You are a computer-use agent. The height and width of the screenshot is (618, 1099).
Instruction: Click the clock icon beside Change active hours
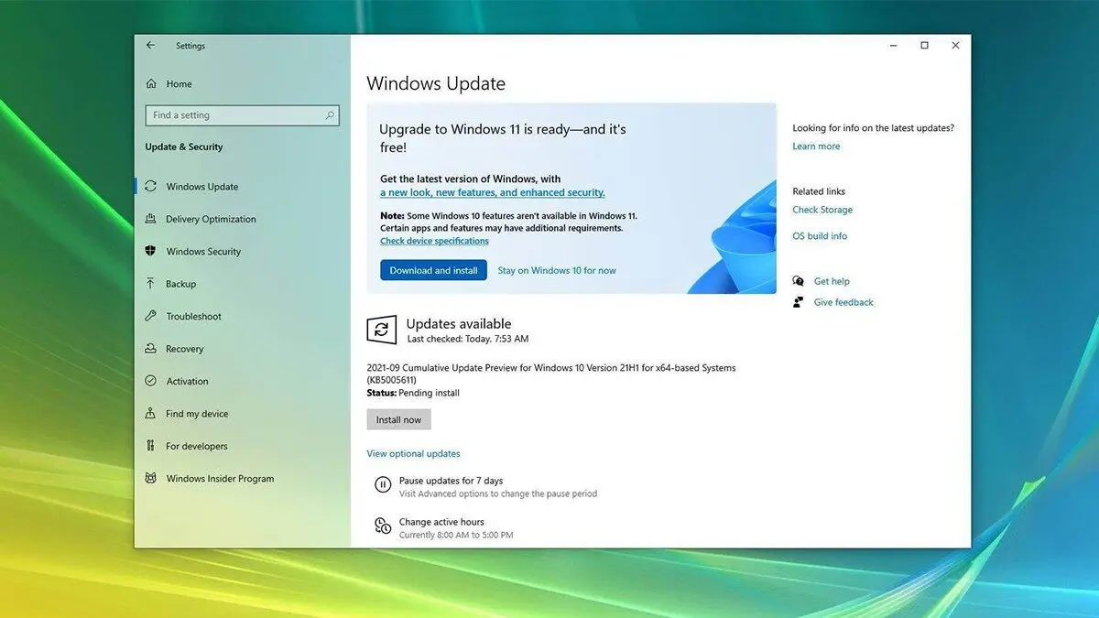(x=382, y=526)
